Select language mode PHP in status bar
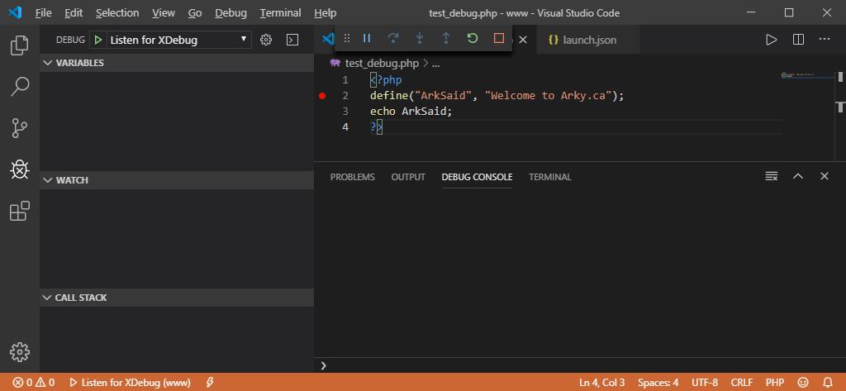This screenshot has width=846, height=391. click(x=775, y=383)
